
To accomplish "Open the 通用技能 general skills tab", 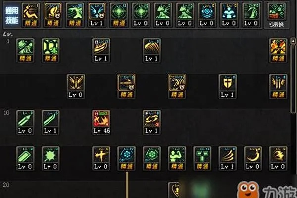I will tap(12, 15).
